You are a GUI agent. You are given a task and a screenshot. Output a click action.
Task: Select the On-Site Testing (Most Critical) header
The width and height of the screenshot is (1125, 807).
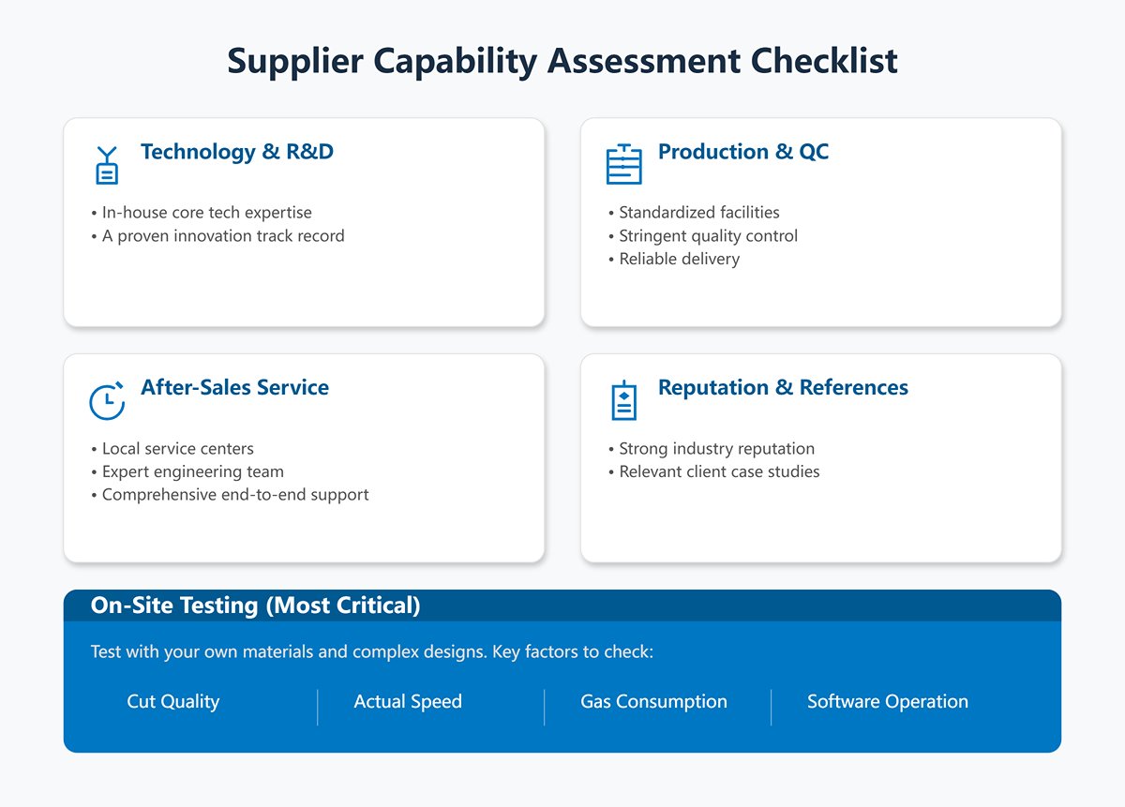(x=255, y=605)
